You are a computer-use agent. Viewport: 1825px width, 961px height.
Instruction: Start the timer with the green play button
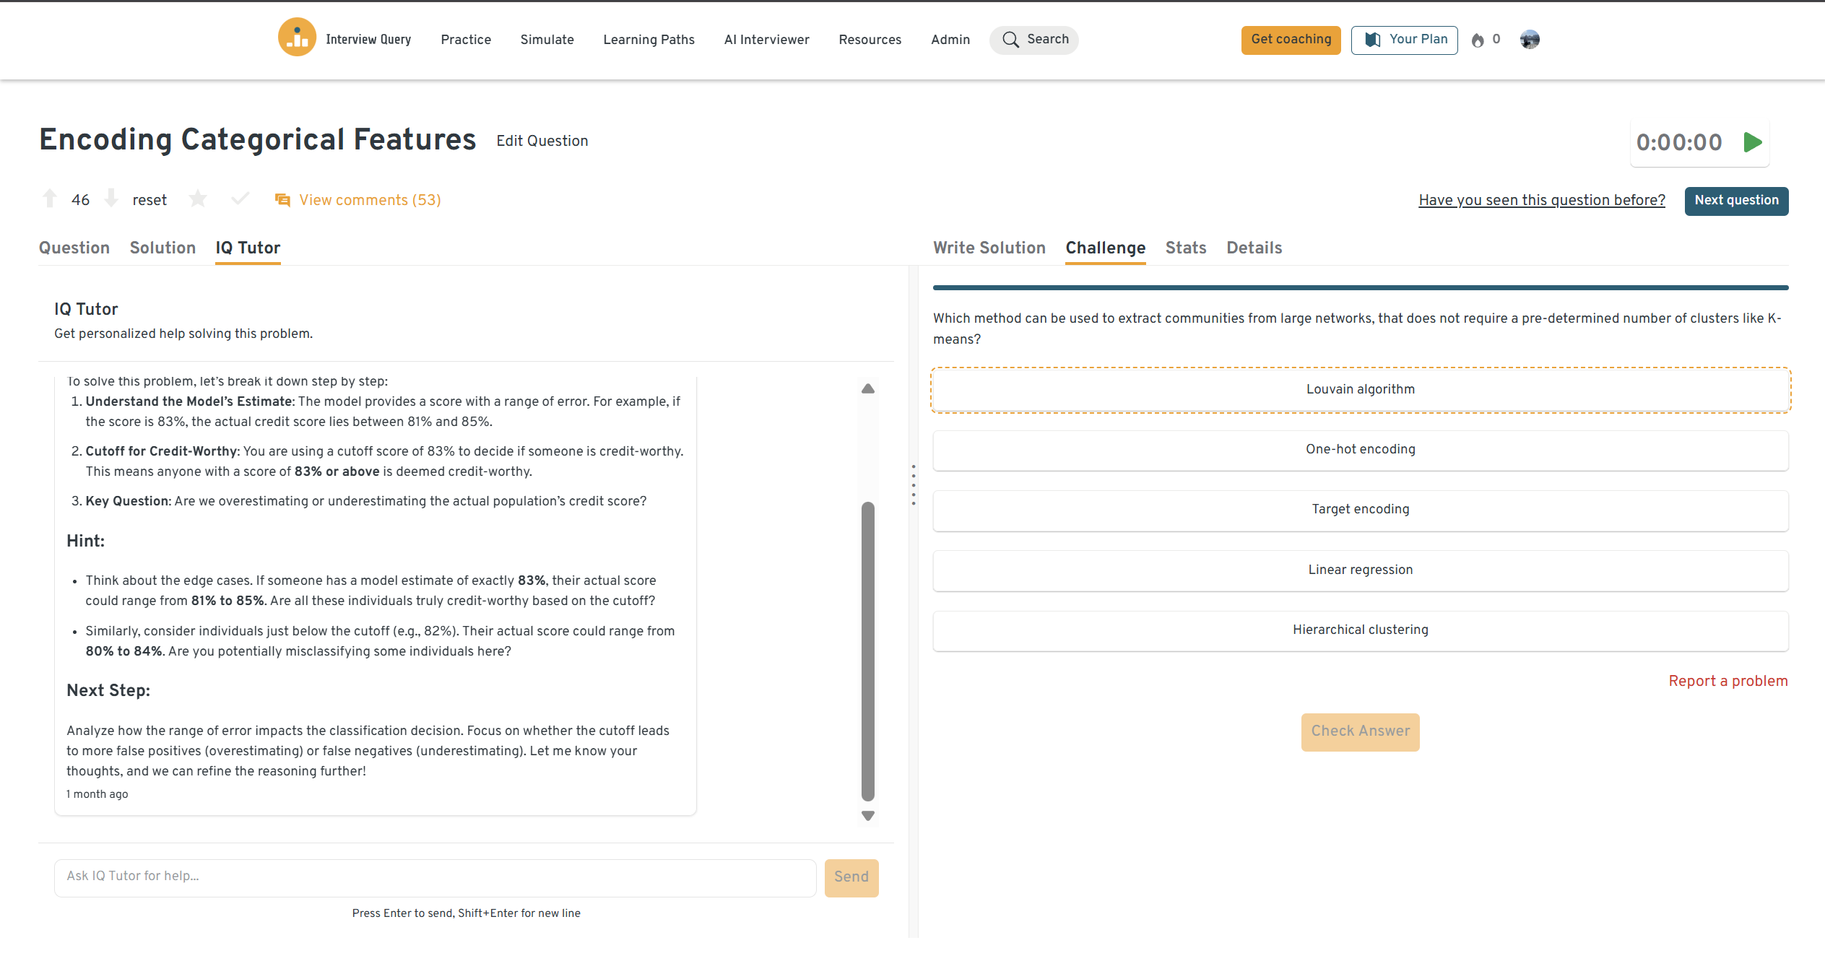click(x=1752, y=142)
